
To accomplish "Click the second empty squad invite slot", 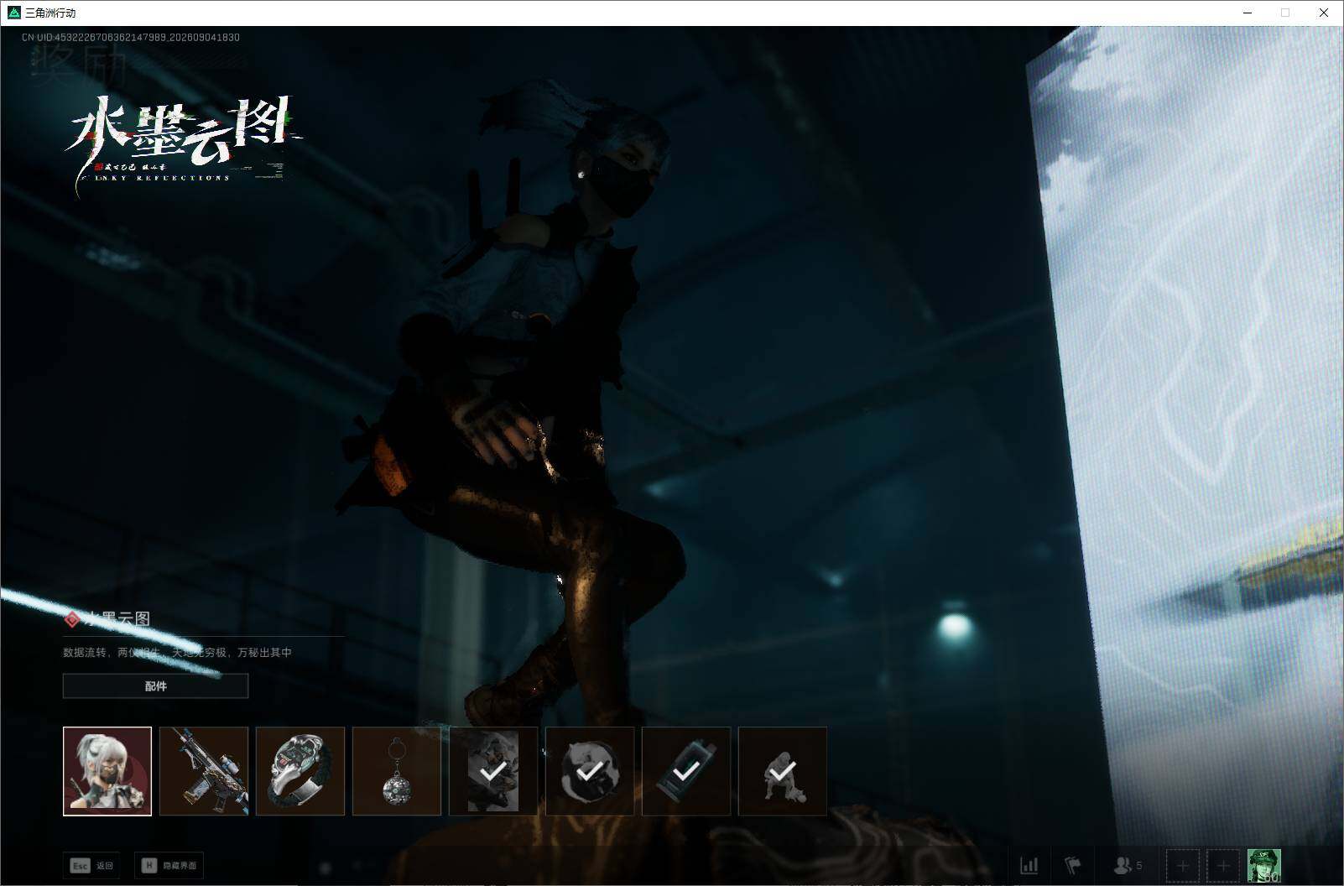I will [x=1223, y=865].
